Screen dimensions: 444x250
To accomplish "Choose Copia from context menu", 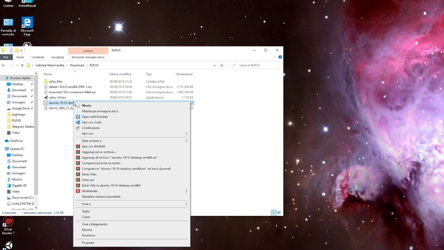I will tap(86, 217).
